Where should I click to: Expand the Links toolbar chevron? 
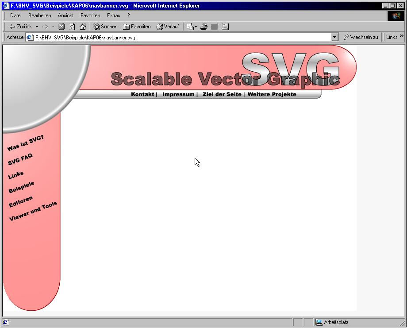[x=402, y=36]
